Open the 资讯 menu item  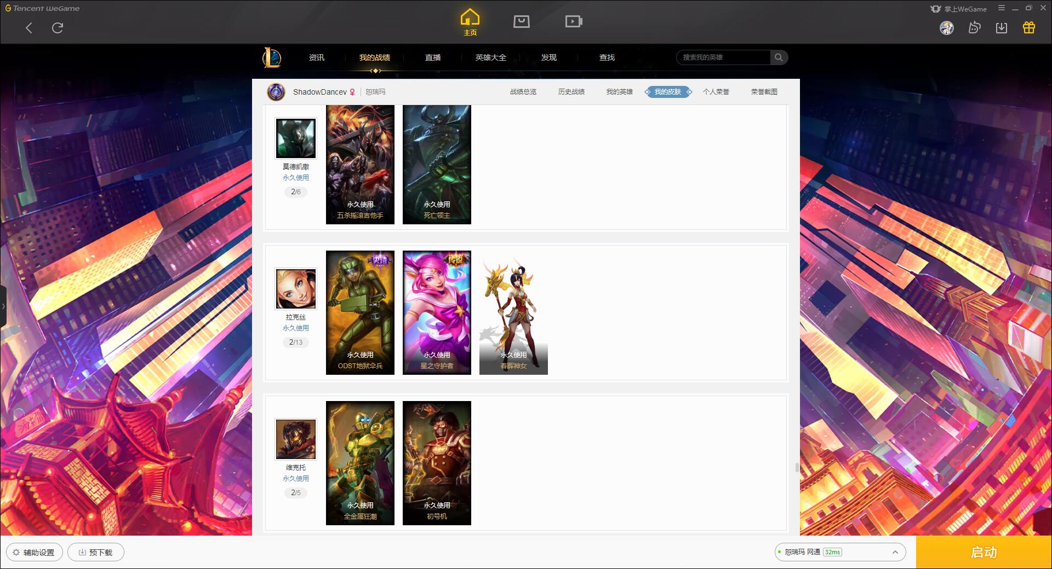click(x=317, y=57)
